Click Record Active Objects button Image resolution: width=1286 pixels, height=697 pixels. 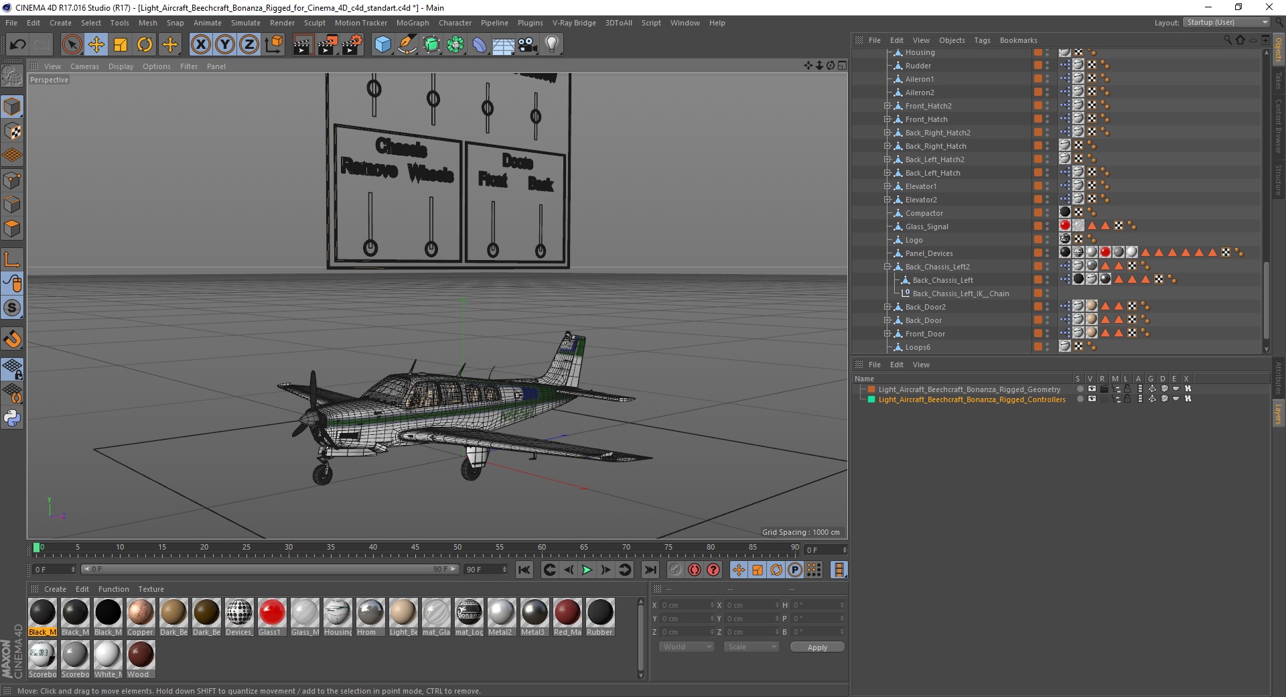(x=675, y=570)
